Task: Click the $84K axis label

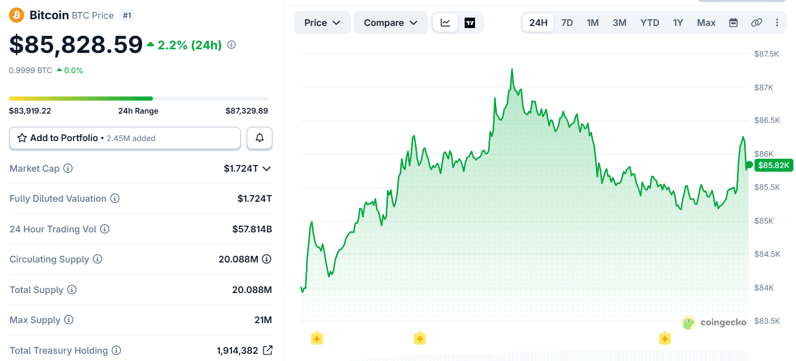Action: click(764, 288)
